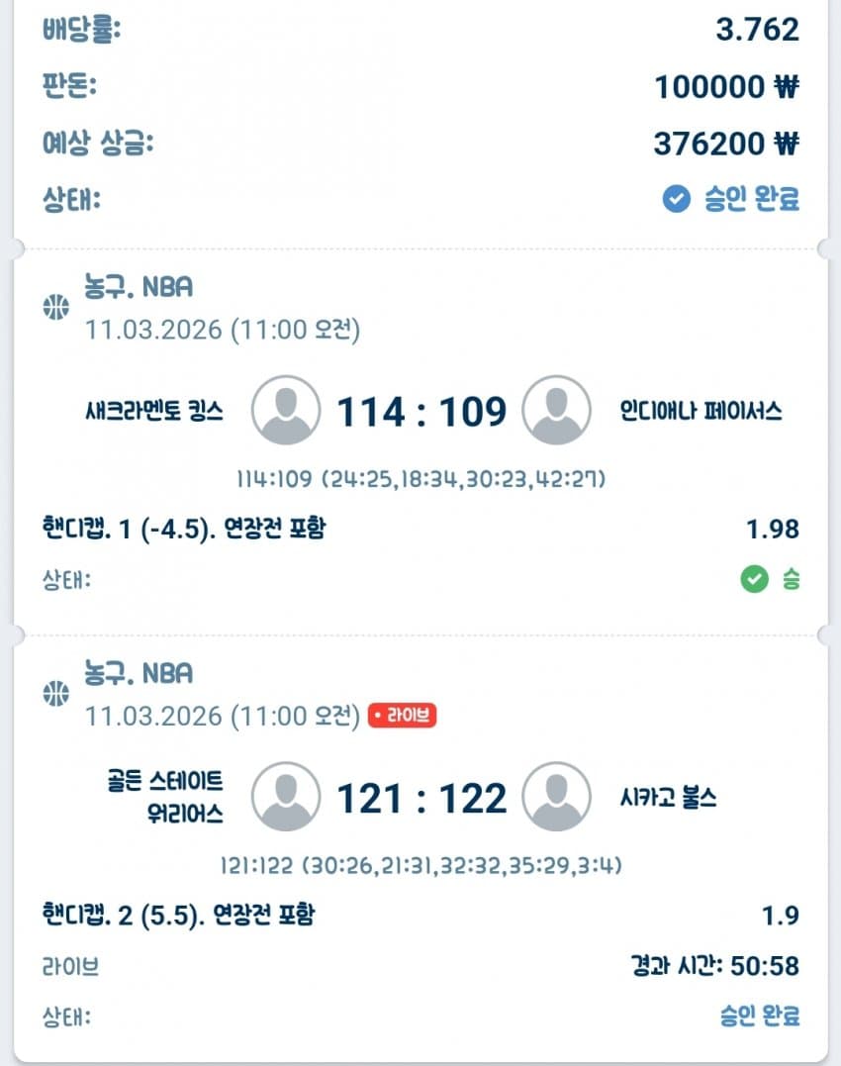Viewport: 841px width, 1066px height.
Task: Click the total odds 3.762 value
Action: 757,30
